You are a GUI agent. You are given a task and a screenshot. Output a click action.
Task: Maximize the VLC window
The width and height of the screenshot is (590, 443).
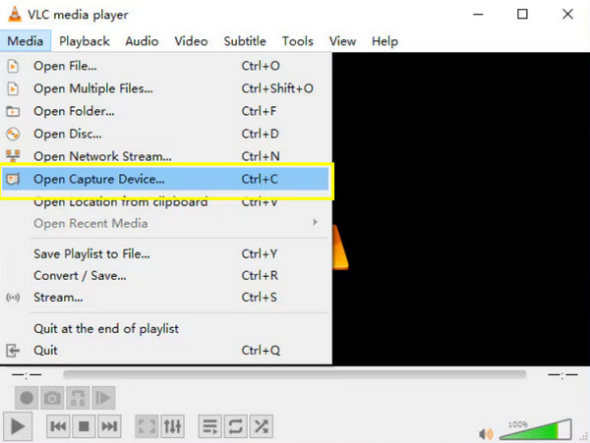[x=522, y=15]
